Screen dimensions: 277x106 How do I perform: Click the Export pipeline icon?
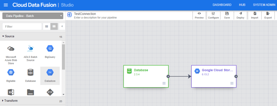(x=268, y=14)
